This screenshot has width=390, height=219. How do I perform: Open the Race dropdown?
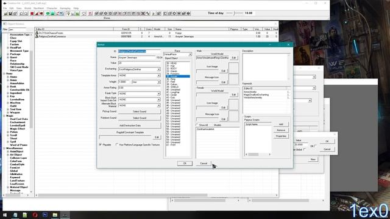(x=190, y=54)
